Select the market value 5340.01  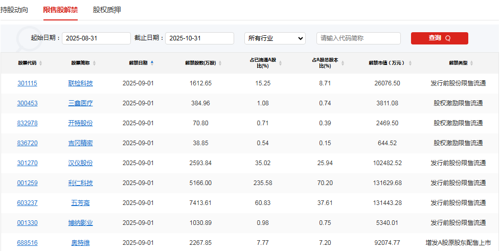(x=388, y=223)
